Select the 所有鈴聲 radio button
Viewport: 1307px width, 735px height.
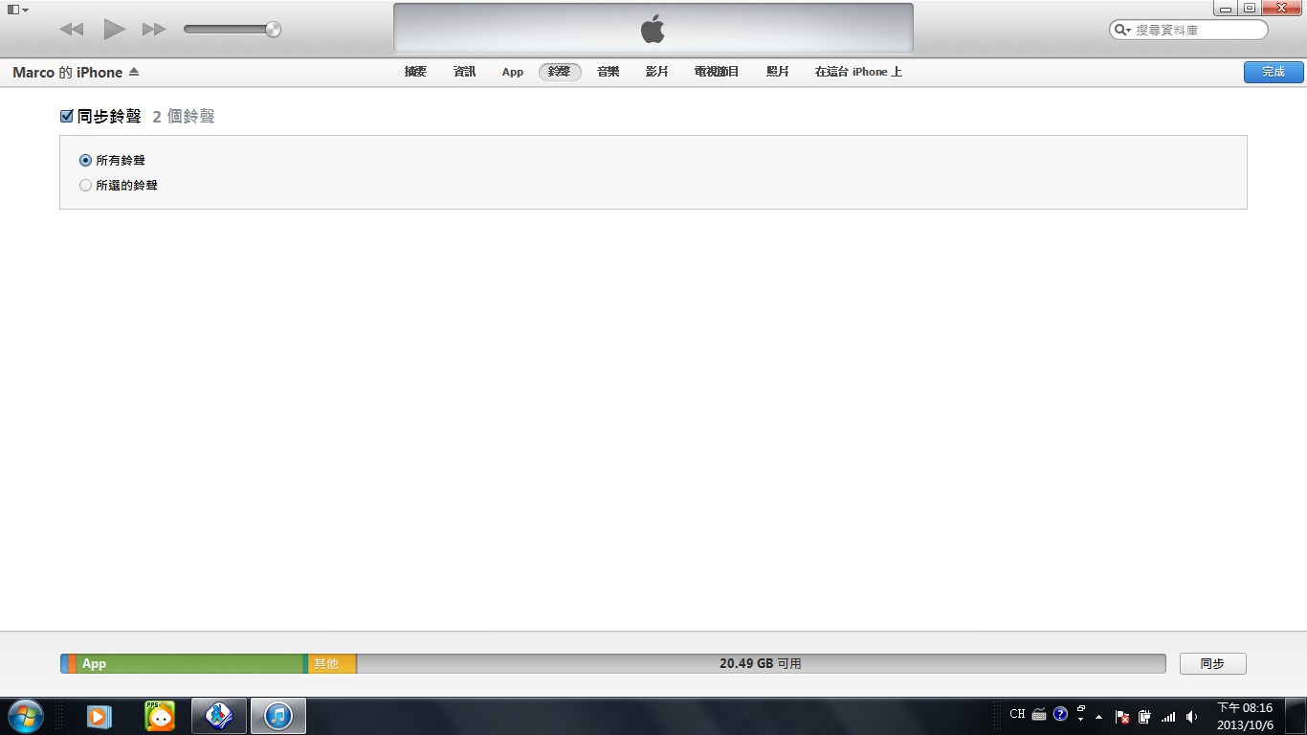click(x=85, y=161)
